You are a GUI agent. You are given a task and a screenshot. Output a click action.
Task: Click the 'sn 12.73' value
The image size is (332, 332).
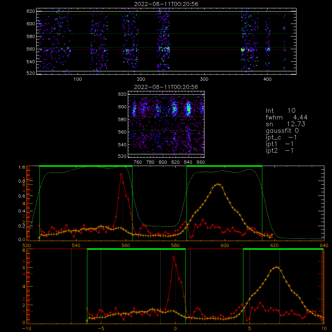tap(286, 124)
